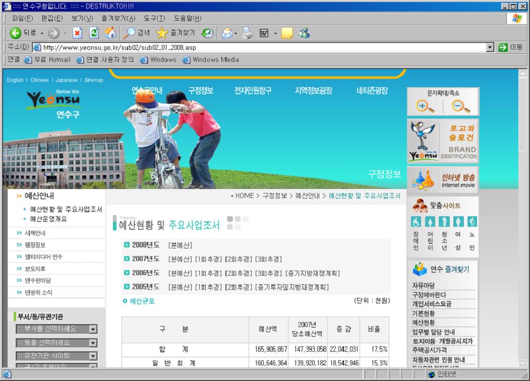Open the 도구(T) menu
530x381 pixels.
click(154, 18)
